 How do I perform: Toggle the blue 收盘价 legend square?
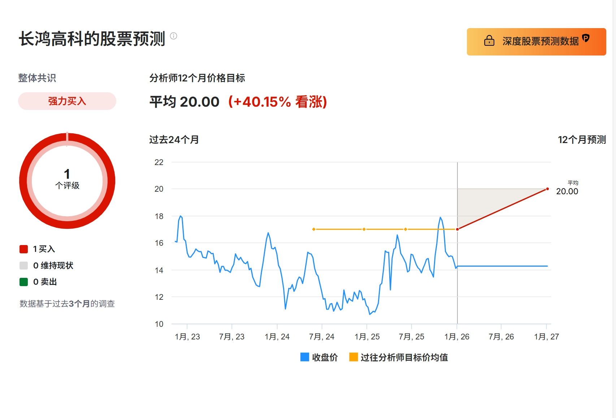[305, 357]
